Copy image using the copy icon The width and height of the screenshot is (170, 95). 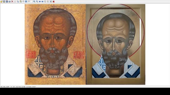[18, 2]
